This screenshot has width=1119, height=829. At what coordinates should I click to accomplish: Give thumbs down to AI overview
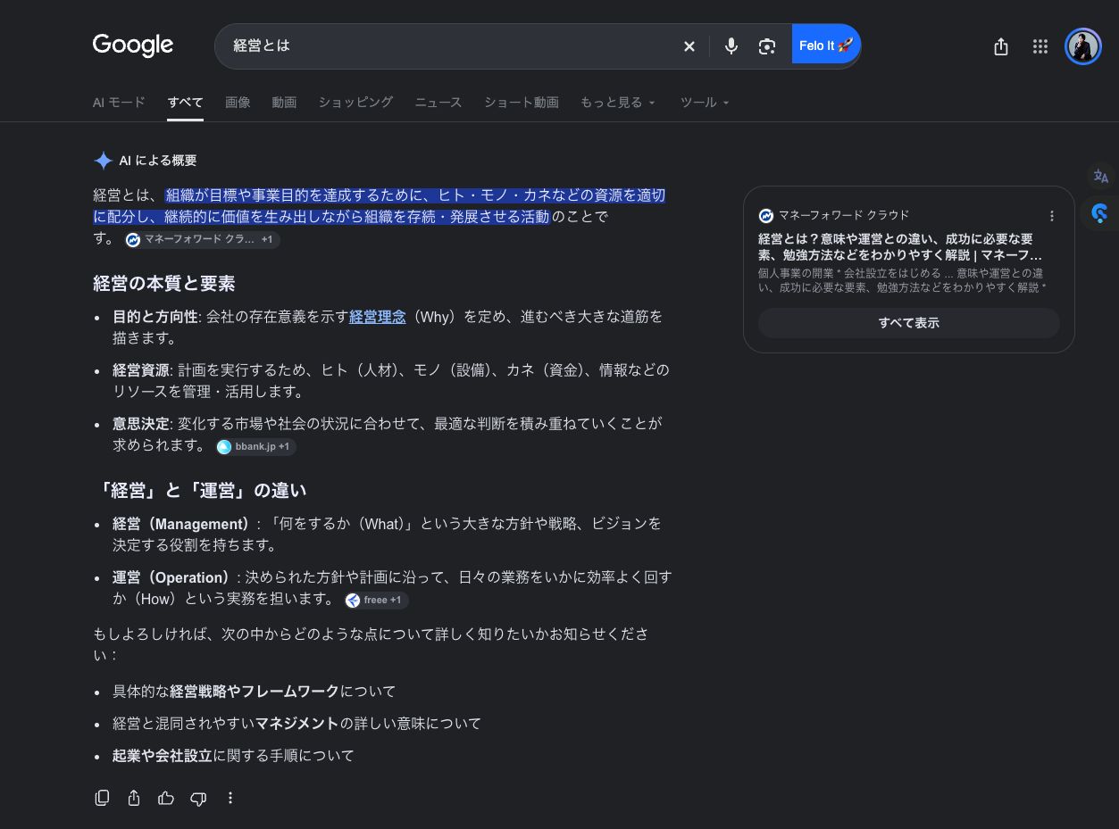198,798
